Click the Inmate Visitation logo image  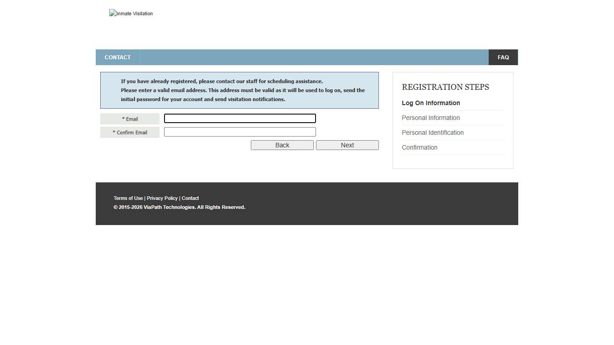click(x=131, y=13)
